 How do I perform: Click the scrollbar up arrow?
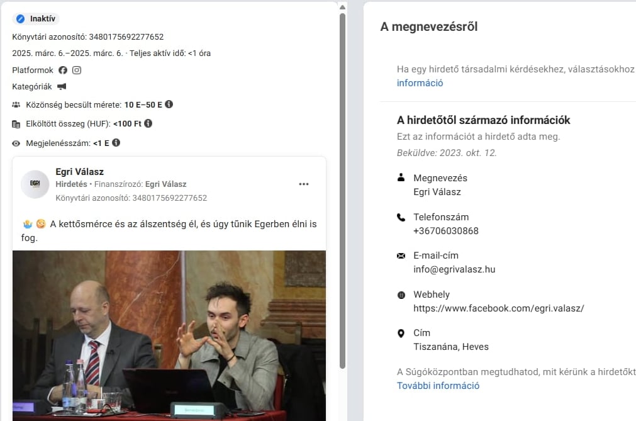(x=342, y=8)
